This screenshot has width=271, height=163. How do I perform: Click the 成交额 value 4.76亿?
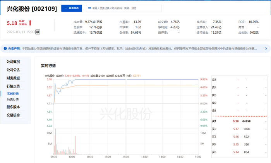[x=175, y=22]
